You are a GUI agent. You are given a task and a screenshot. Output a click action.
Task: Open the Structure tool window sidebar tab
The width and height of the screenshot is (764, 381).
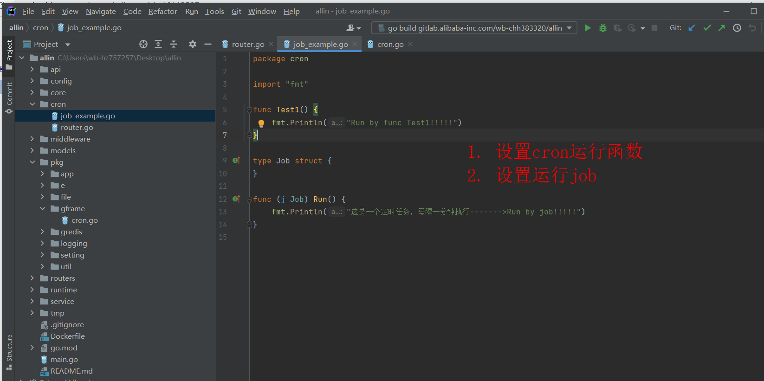(9, 352)
